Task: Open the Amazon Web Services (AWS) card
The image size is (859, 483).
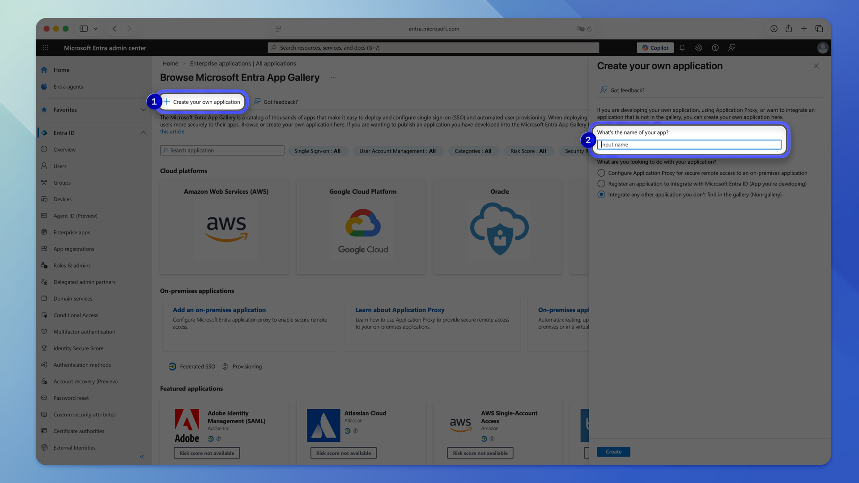Action: (224, 226)
